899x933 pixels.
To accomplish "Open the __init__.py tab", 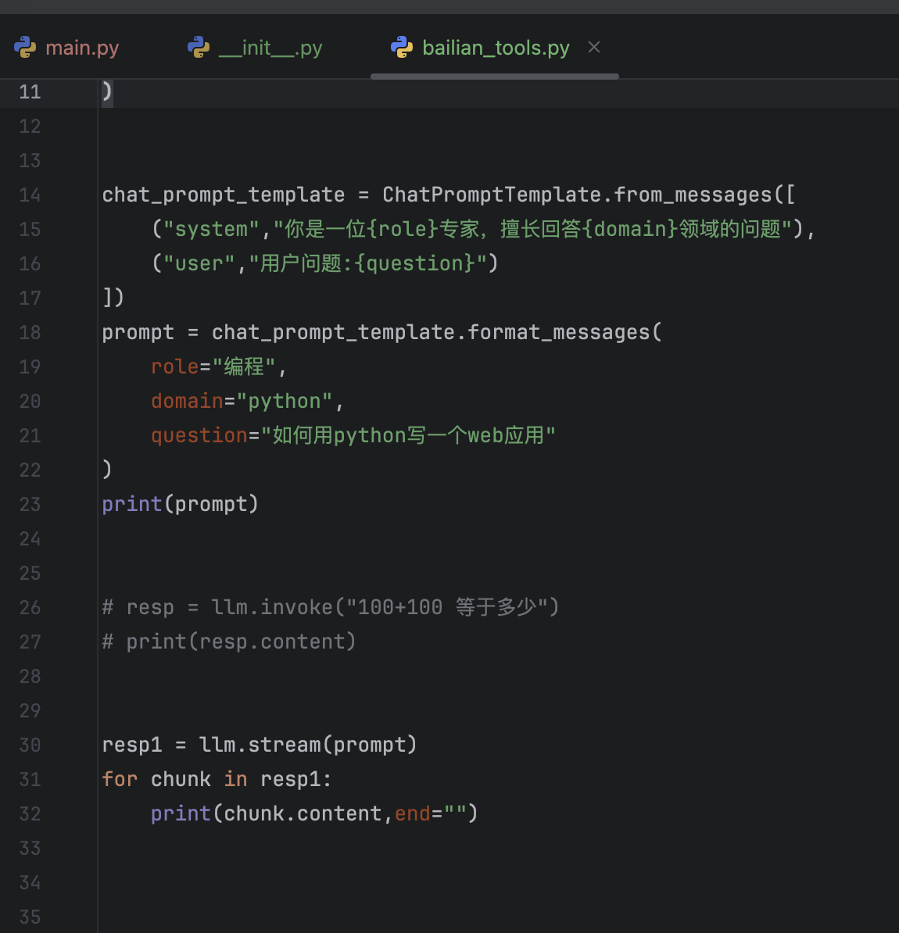I will pos(270,48).
